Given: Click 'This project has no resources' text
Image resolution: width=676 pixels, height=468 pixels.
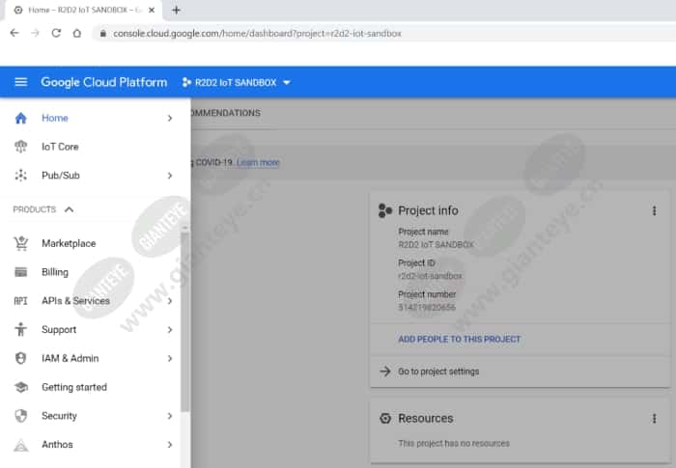Looking at the screenshot, I should [454, 444].
